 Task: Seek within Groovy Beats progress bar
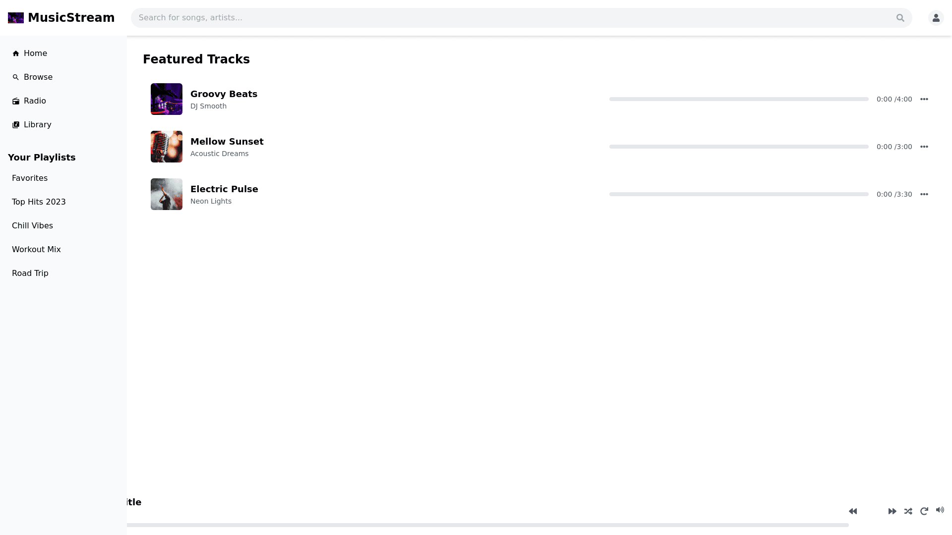point(739,99)
